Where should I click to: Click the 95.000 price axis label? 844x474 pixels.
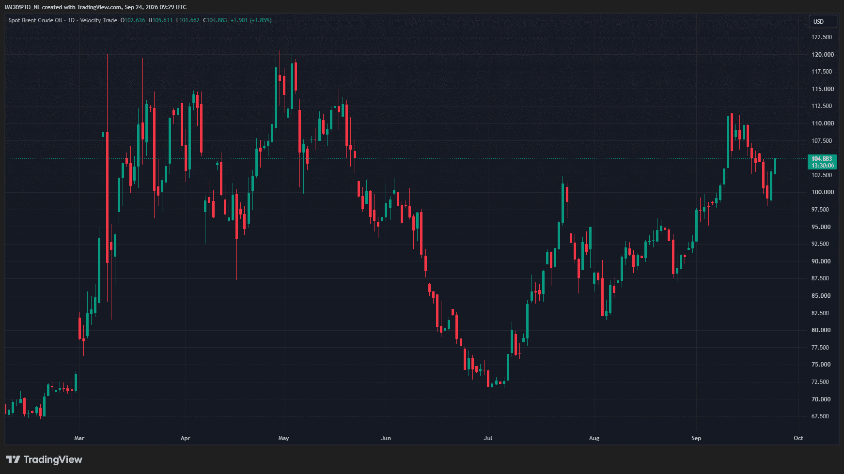[x=822, y=227]
